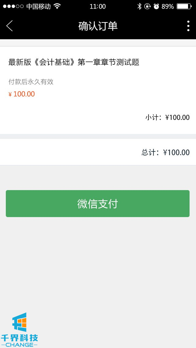Tap the 11:00 clock in status bar
This screenshot has width=196, height=348.
[x=98, y=6]
